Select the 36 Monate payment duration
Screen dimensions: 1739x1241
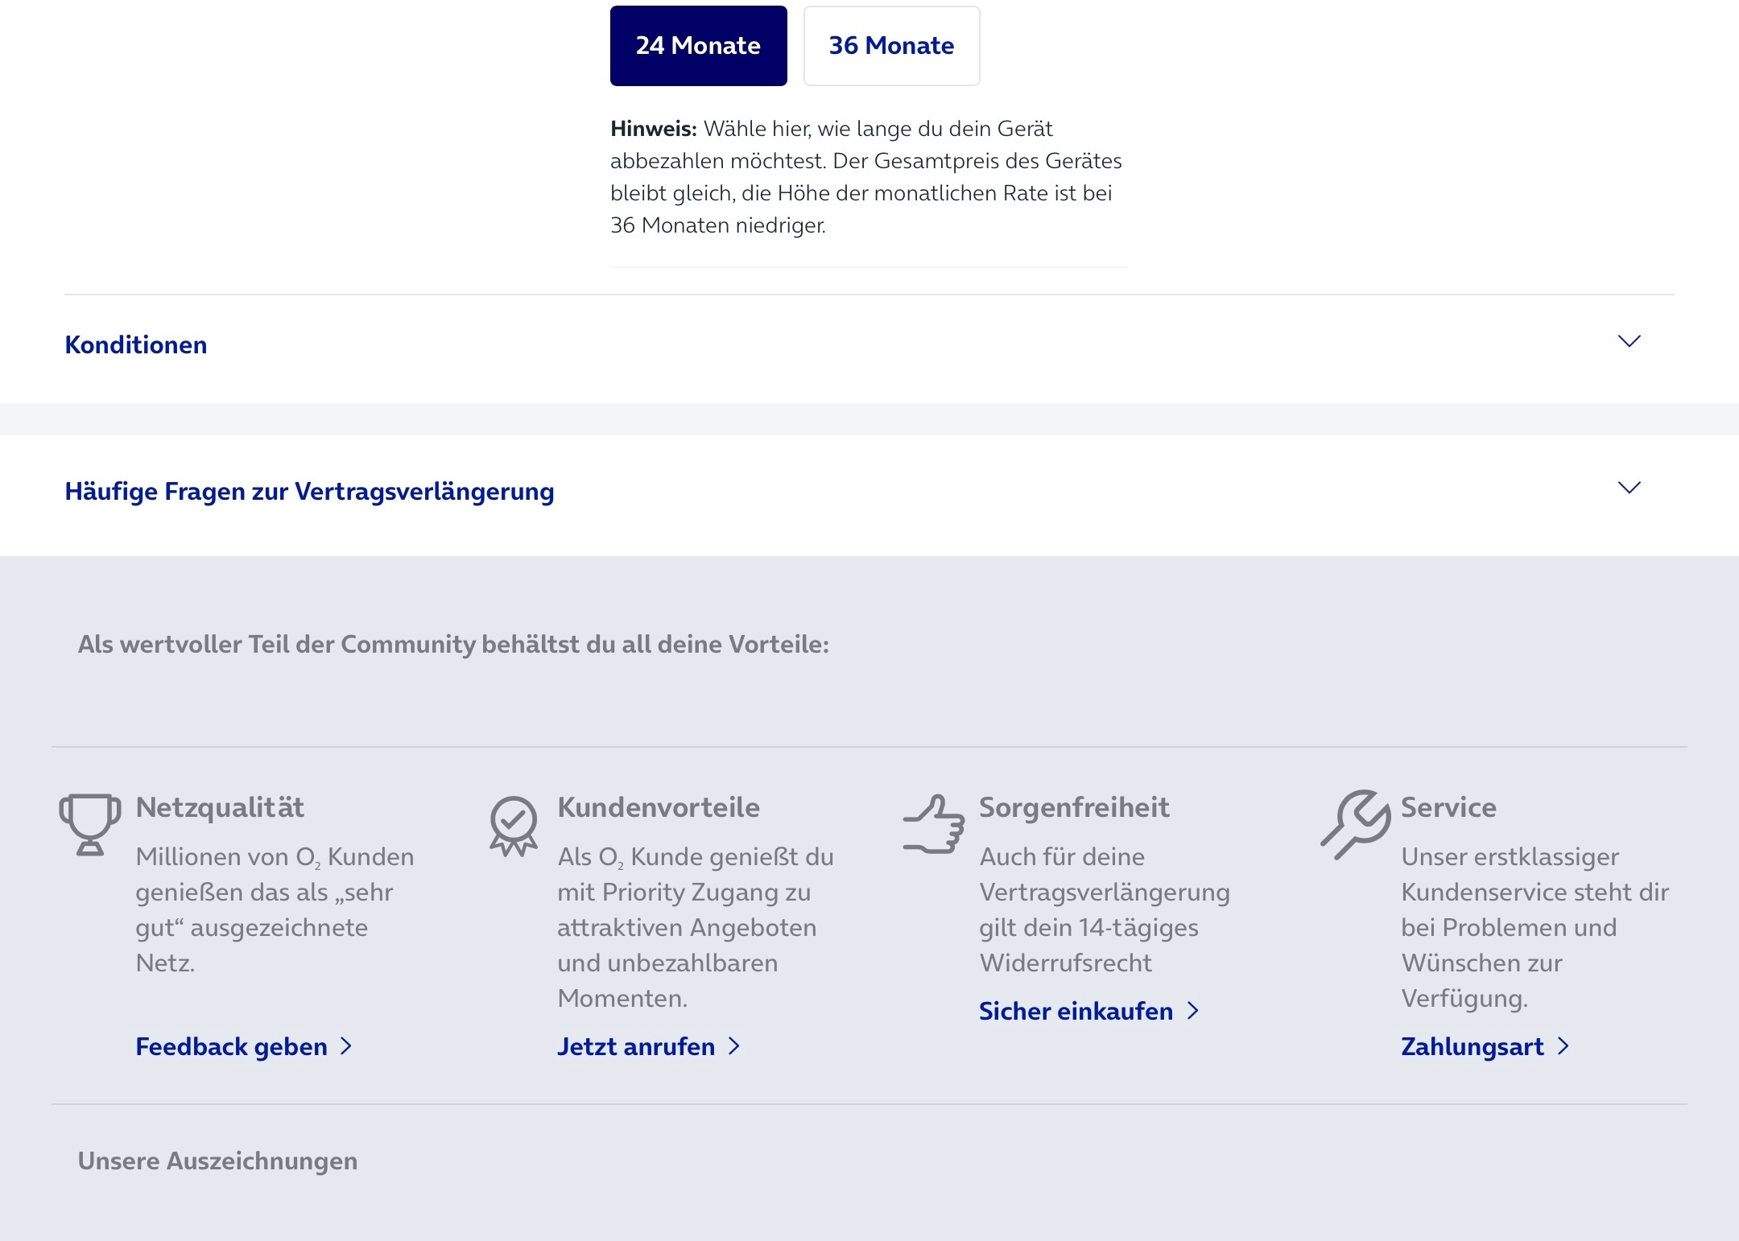coord(891,46)
